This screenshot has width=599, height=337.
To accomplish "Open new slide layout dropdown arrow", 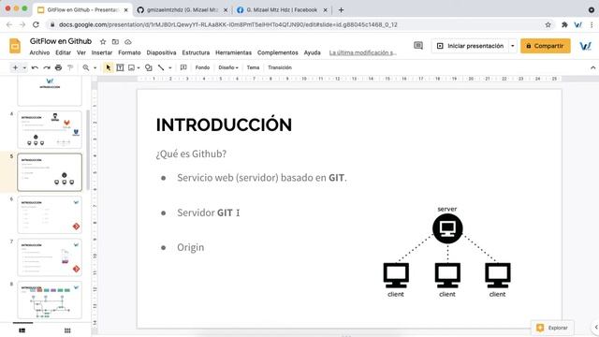I will (24, 67).
